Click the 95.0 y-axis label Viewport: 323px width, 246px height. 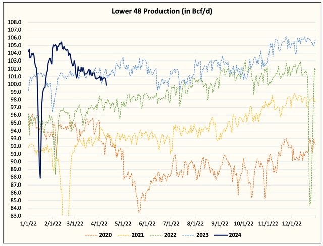point(15,123)
